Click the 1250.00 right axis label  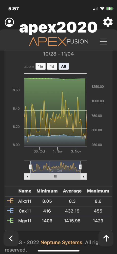pos(97,87)
